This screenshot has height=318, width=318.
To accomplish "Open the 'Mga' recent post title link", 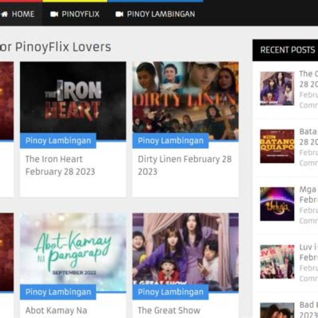I will coord(309,194).
